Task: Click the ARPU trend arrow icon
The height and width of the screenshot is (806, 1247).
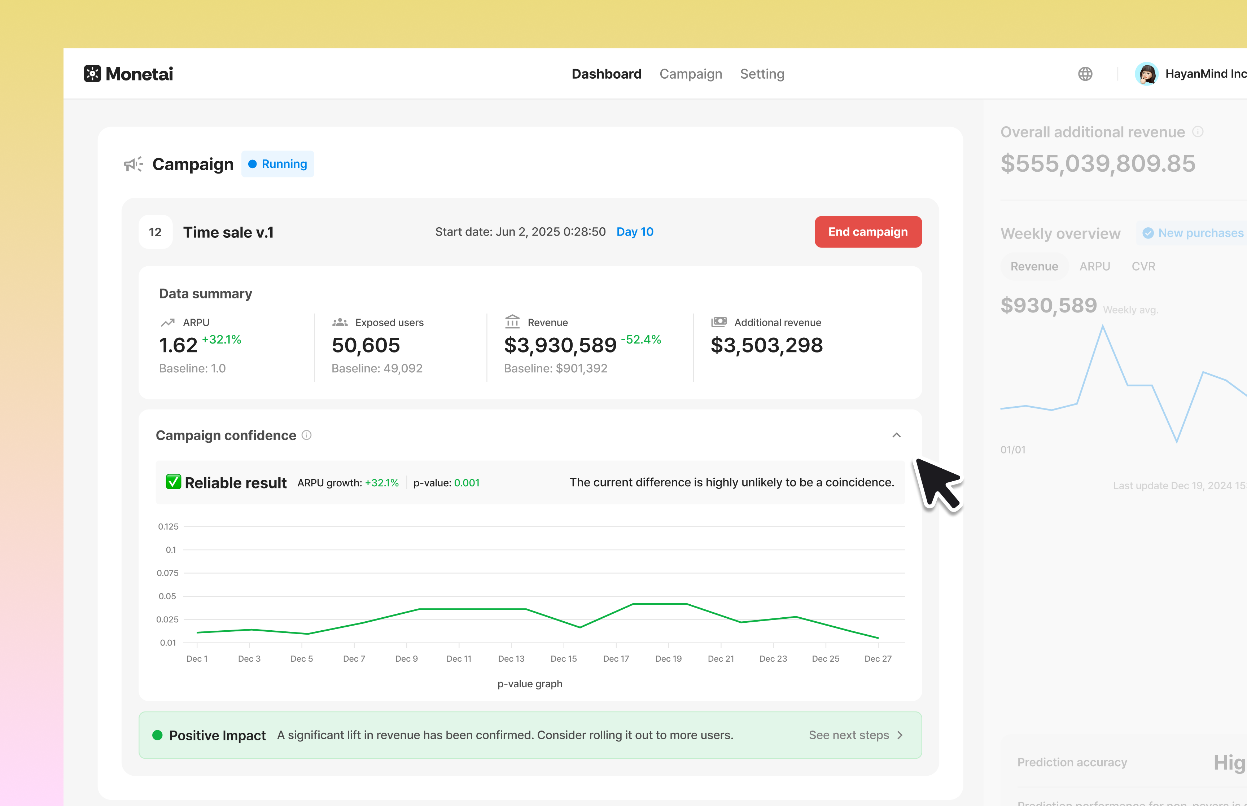Action: click(x=167, y=323)
